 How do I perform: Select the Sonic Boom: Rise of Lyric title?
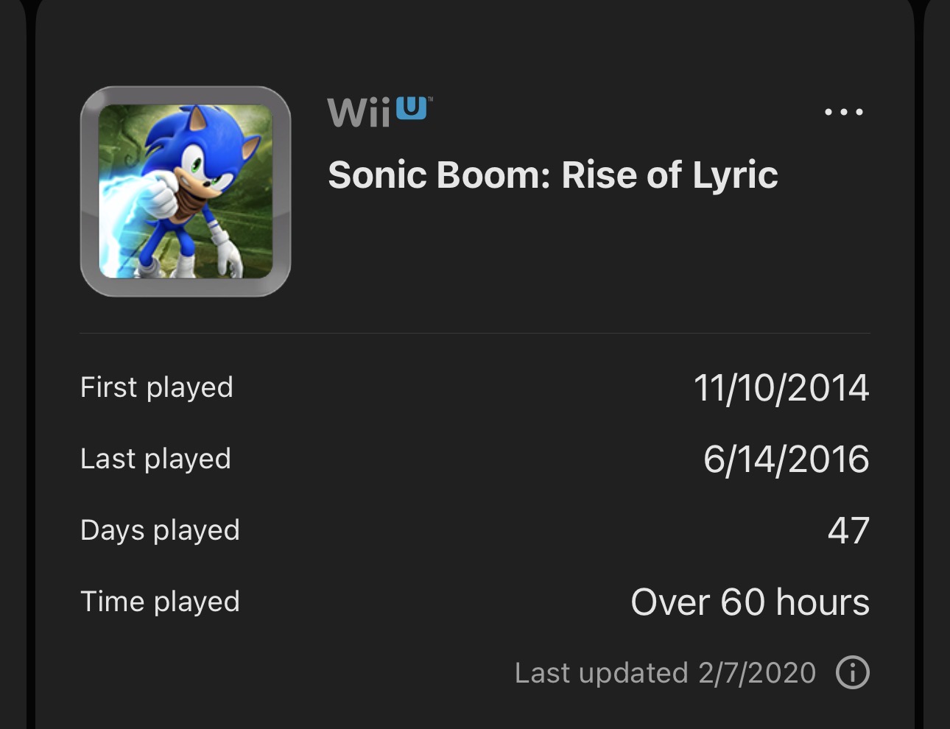[552, 175]
